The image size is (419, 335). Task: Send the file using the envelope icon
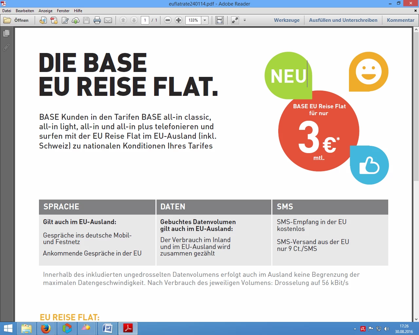[x=108, y=20]
